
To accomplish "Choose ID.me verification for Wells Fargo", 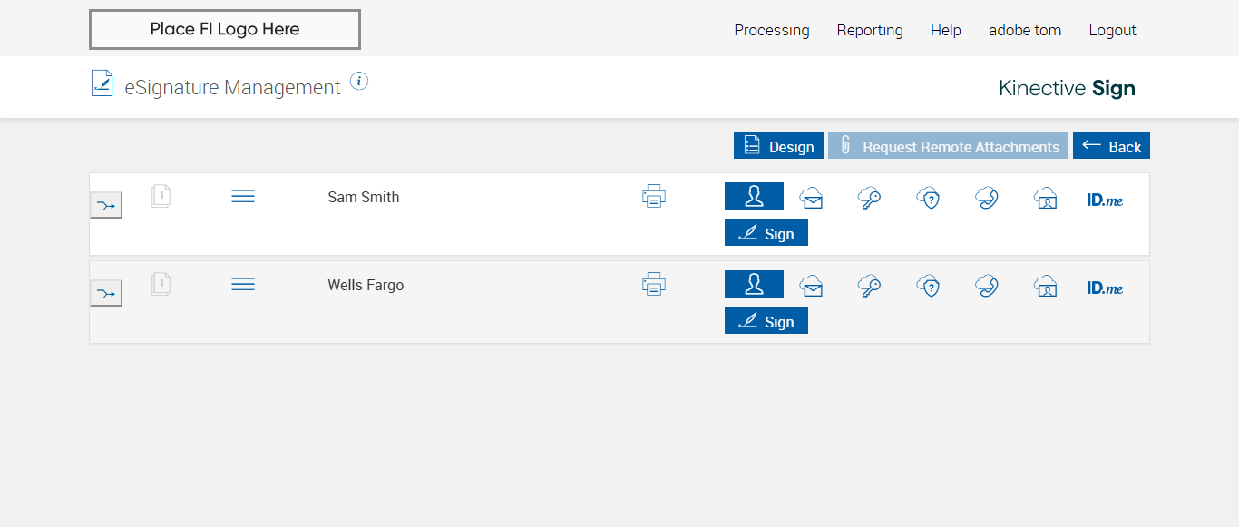I will coord(1105,288).
